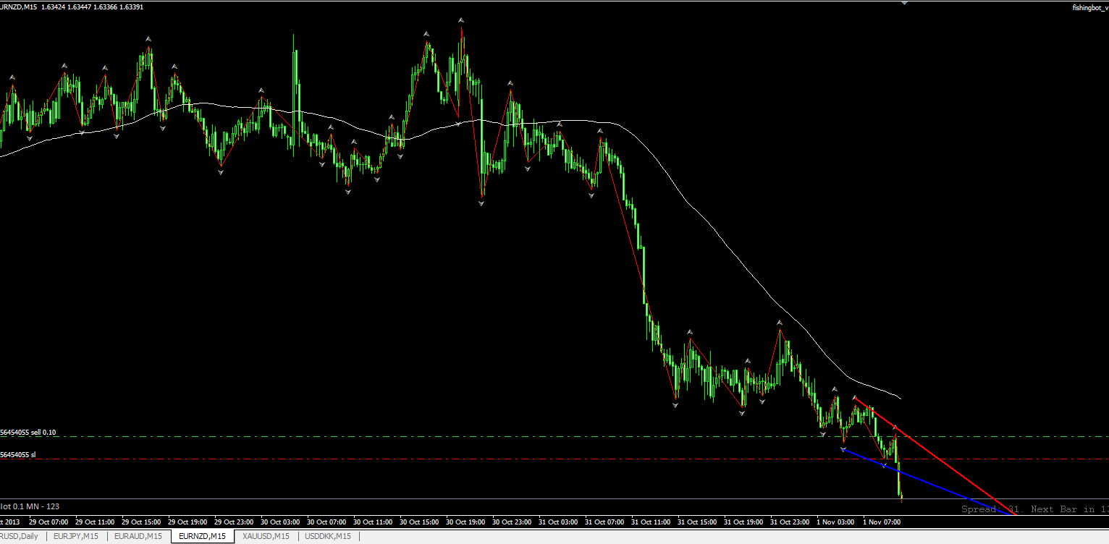Click the '31 Oct 07:00' time axis label
This screenshot has width=1109, height=544.
[604, 521]
